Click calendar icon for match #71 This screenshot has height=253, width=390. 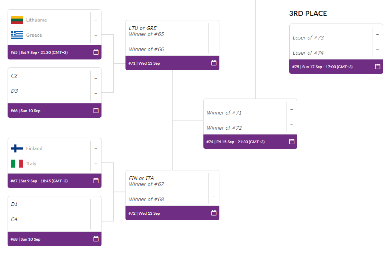(x=214, y=63)
